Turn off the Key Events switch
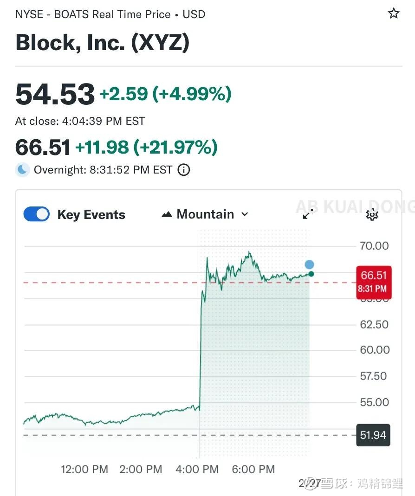Image resolution: width=415 pixels, height=496 pixels. click(x=37, y=214)
